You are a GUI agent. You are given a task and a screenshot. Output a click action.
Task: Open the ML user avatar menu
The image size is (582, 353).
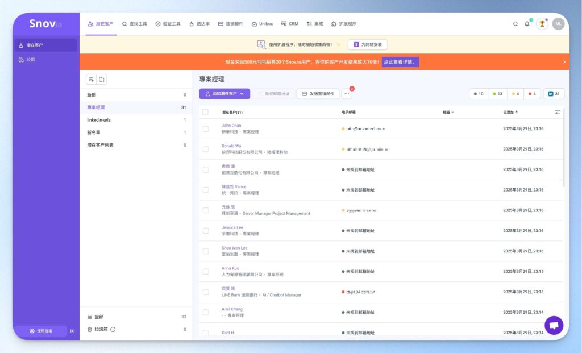point(558,24)
